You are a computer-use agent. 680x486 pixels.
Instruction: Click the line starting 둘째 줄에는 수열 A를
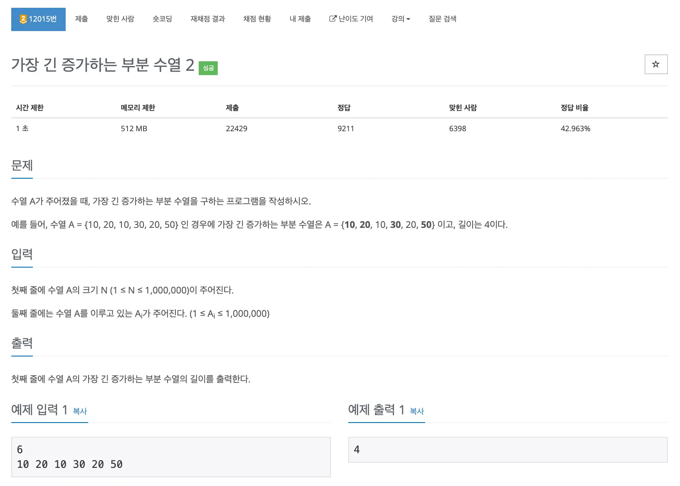click(x=140, y=314)
